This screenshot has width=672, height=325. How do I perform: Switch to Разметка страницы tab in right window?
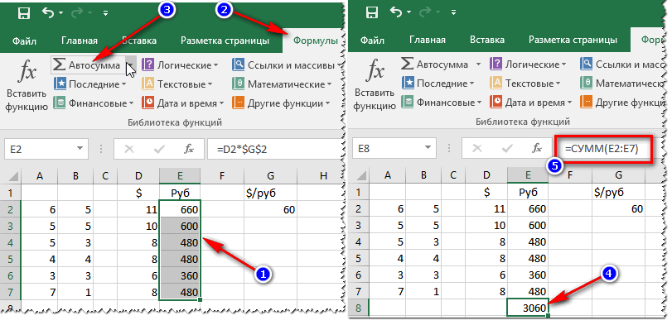click(573, 41)
